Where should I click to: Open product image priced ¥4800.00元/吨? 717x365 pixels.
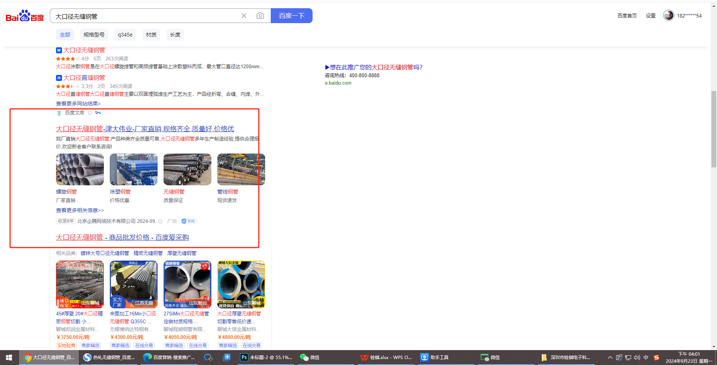tap(241, 284)
